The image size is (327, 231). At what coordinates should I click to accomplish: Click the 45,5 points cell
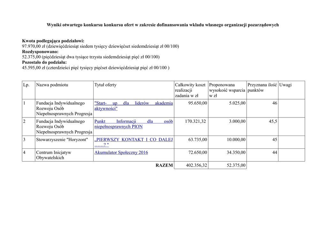click(272, 122)
